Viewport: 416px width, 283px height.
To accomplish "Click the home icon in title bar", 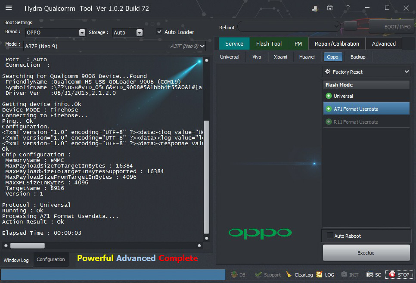I will [x=330, y=8].
